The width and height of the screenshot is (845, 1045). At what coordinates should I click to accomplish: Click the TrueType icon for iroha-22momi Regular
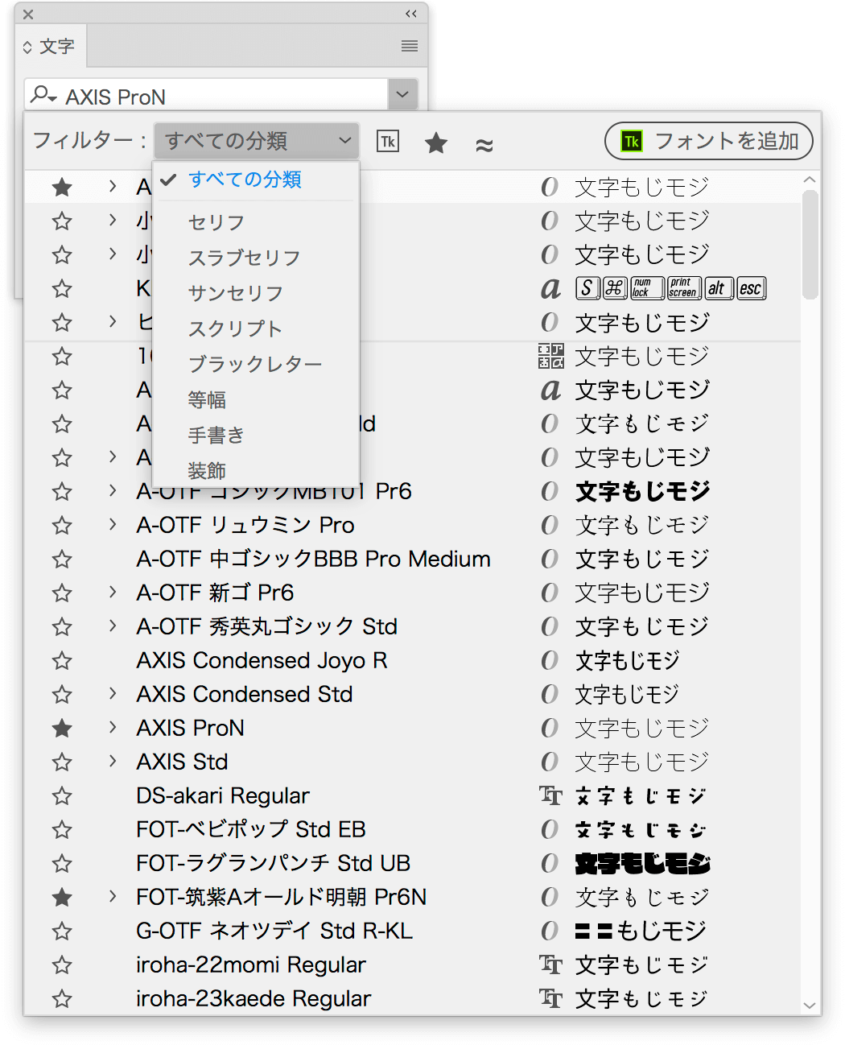[550, 964]
